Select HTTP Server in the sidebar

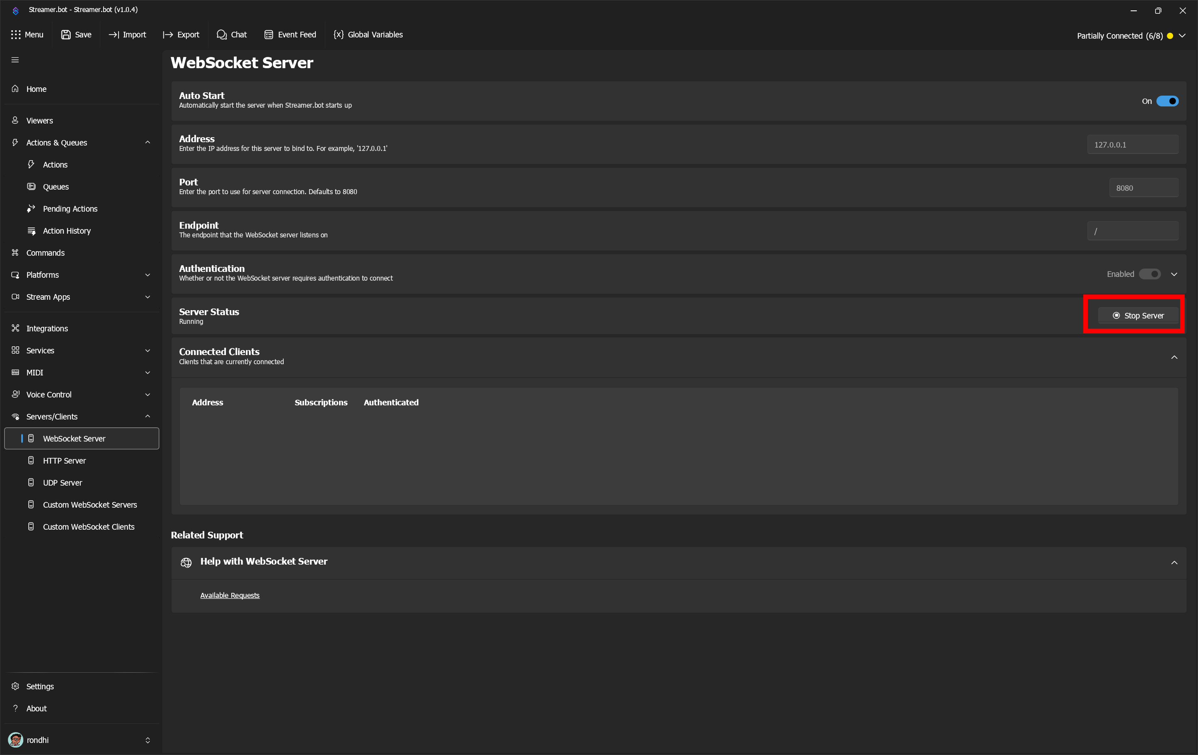click(82, 460)
